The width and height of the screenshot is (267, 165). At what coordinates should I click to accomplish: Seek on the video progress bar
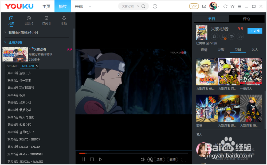point(133,154)
